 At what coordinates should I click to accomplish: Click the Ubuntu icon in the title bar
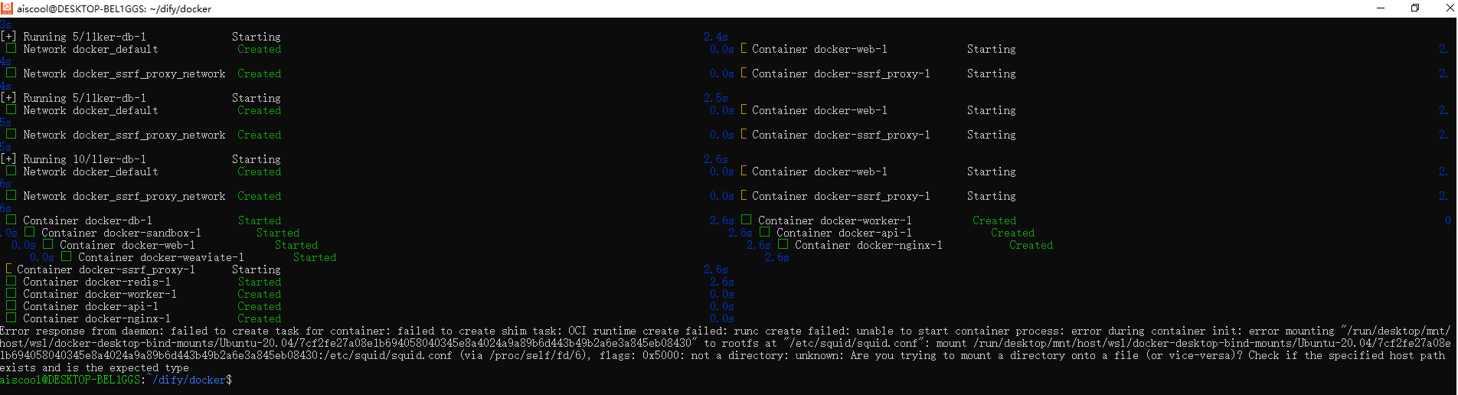pyautogui.click(x=7, y=8)
